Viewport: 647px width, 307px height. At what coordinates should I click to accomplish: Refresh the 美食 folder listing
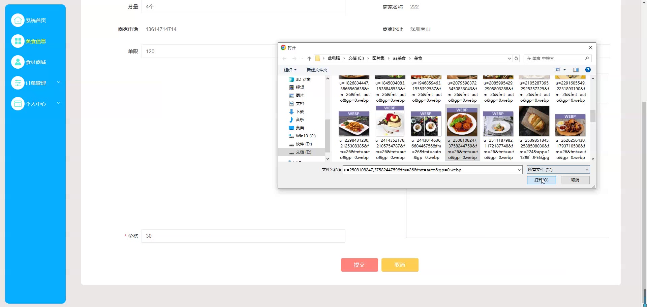pos(516,59)
